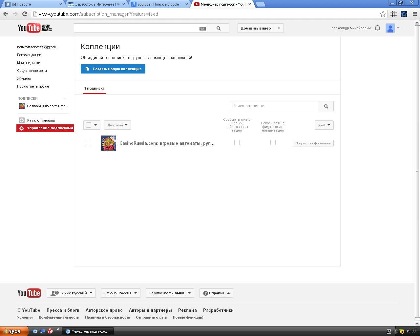Open the Язык: Русский language dropdown
The height and width of the screenshot is (336, 420).
[72, 293]
